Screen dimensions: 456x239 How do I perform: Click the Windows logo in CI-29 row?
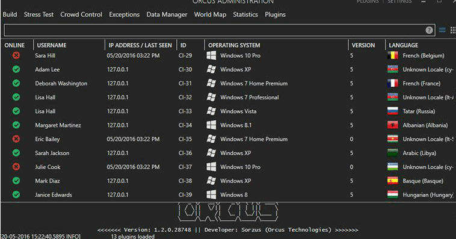[211, 55]
